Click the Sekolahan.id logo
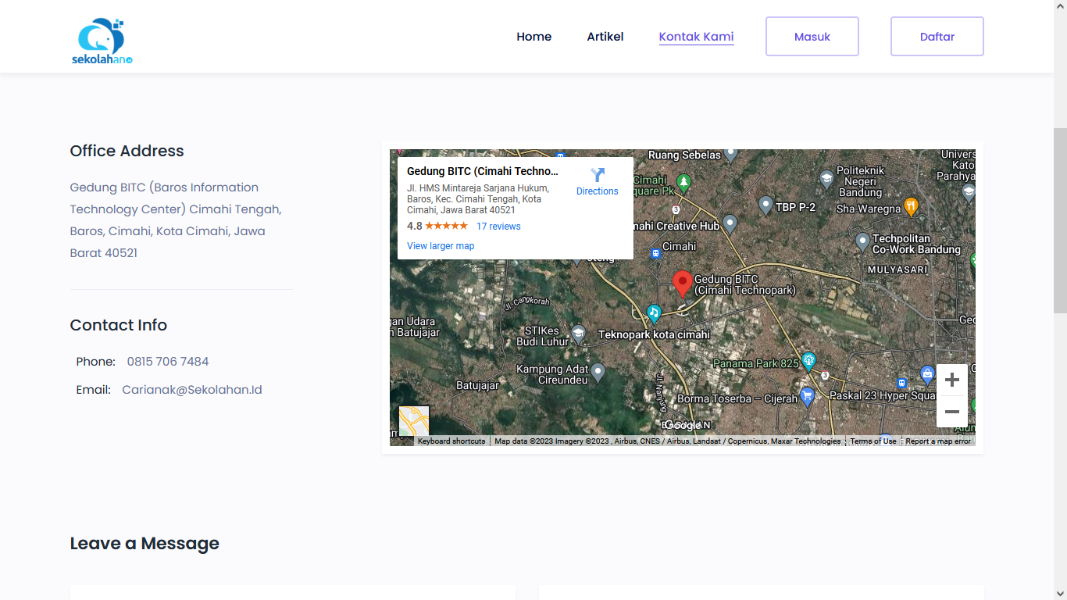Viewport: 1067px width, 600px height. point(102,41)
